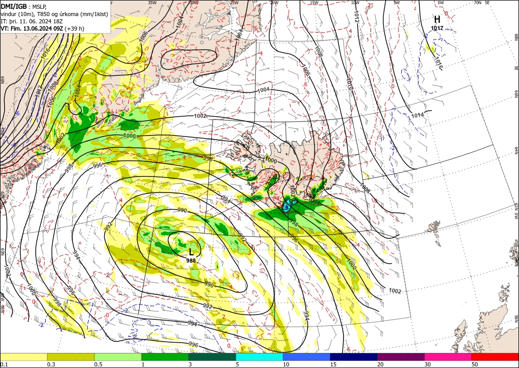The height and width of the screenshot is (368, 519).
Task: Click the '20' legend scale value
Action: click(380, 364)
